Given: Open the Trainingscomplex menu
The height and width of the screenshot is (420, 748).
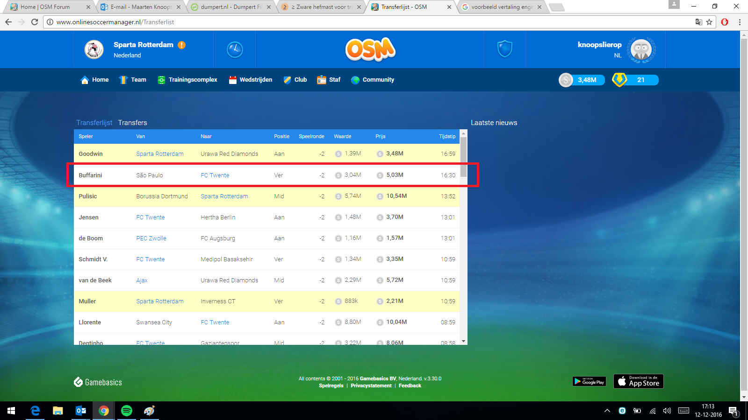Looking at the screenshot, I should (187, 80).
